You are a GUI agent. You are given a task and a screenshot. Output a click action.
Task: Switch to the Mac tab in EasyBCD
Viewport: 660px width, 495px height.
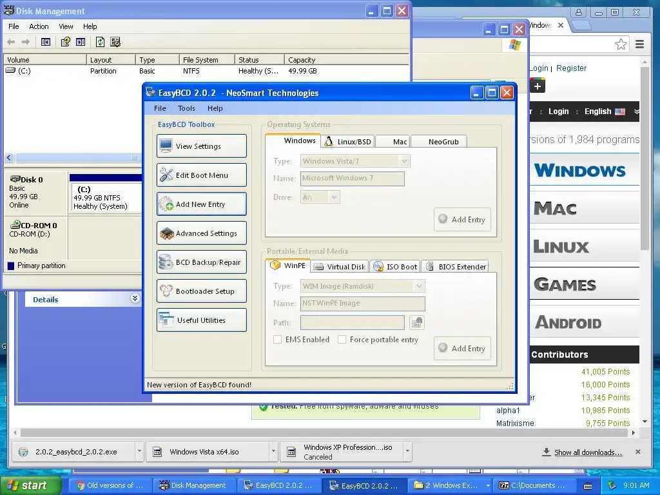393,141
